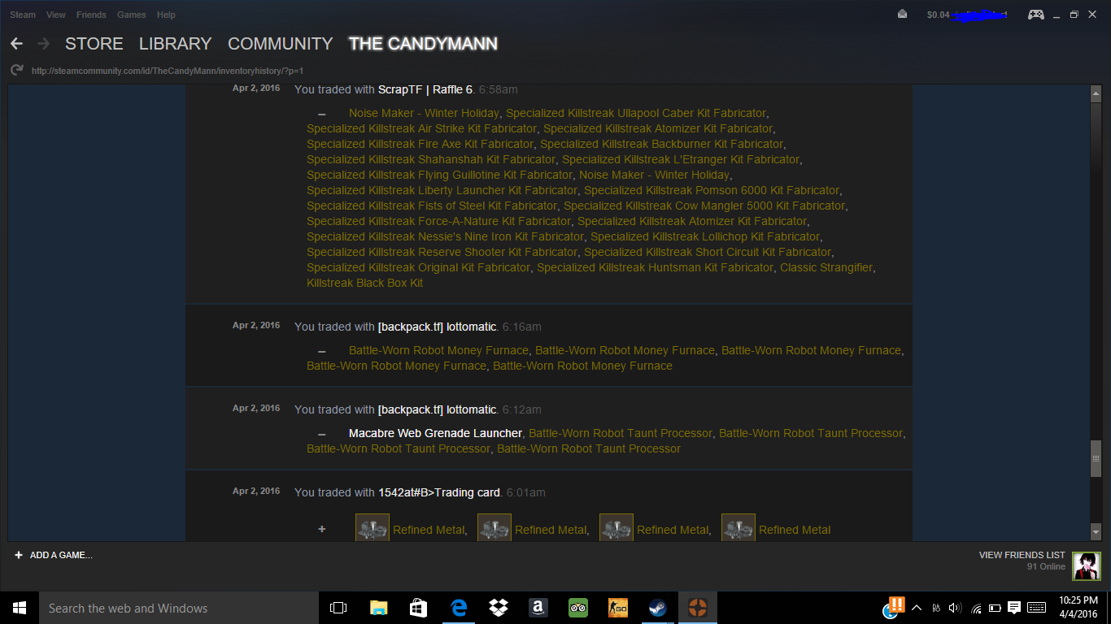The height and width of the screenshot is (624, 1111).
Task: Click the first Refined Metal item icon
Action: click(x=373, y=529)
